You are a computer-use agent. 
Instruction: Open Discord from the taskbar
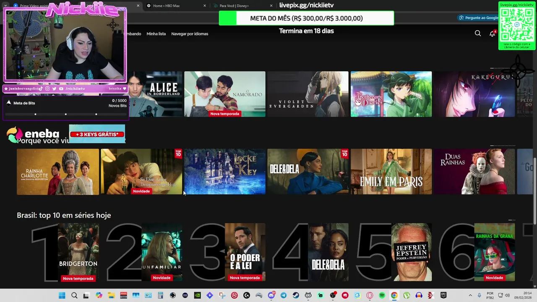pos(271,295)
